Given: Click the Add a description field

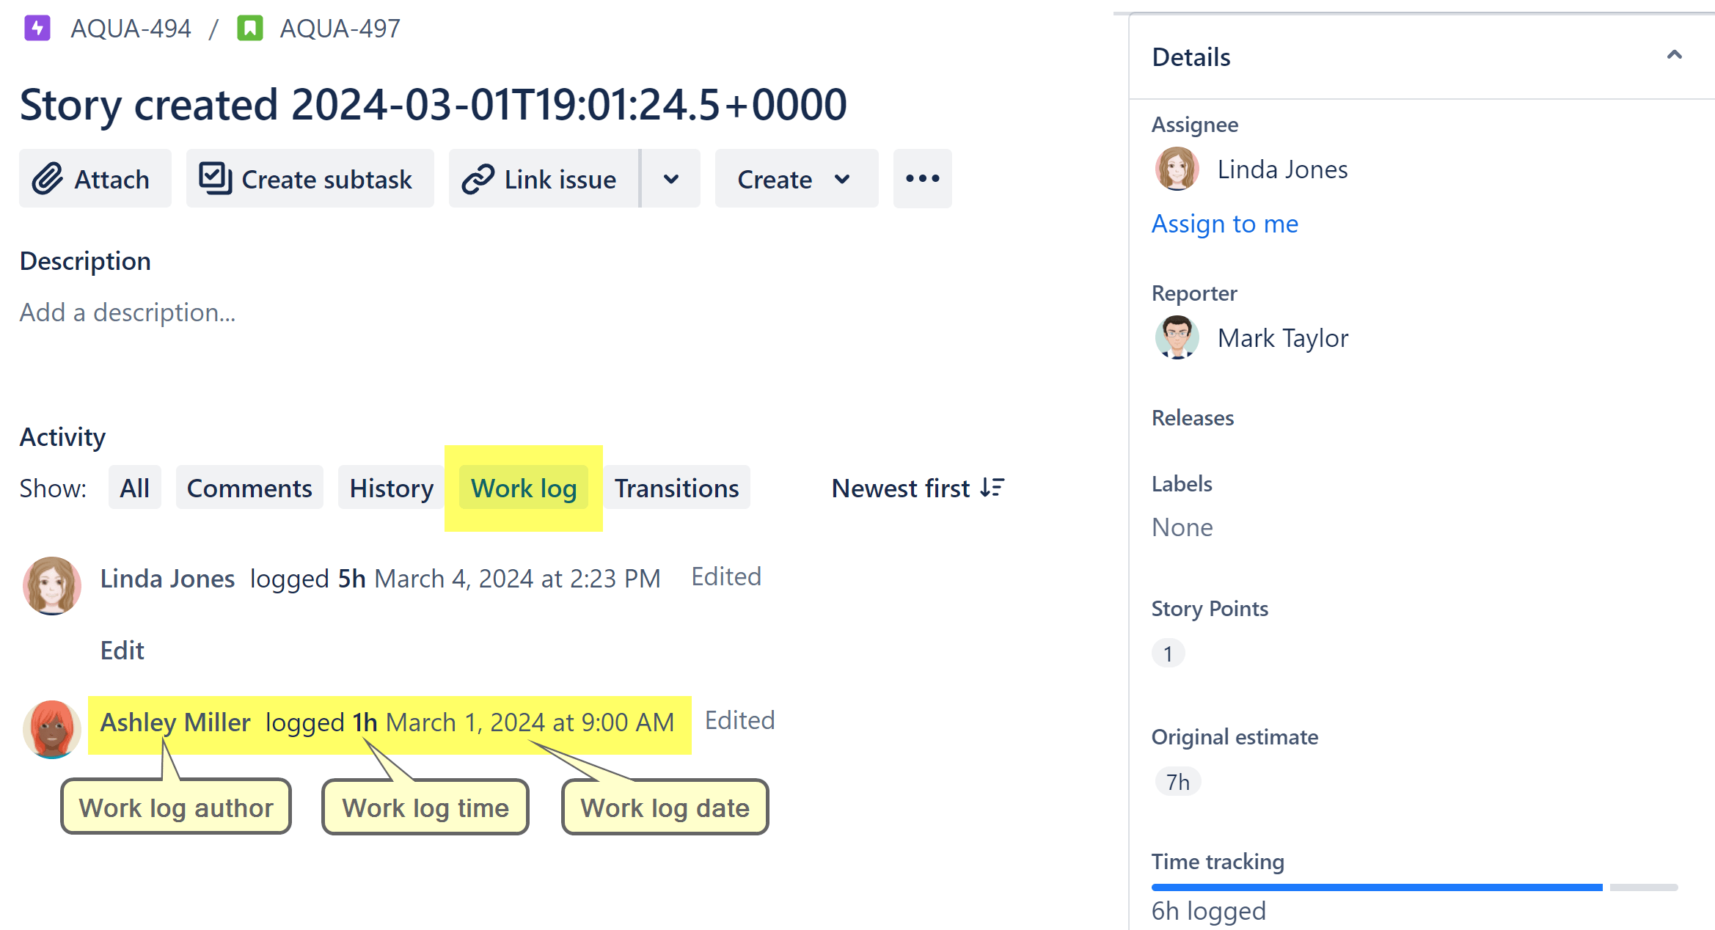Looking at the screenshot, I should pyautogui.click(x=128, y=312).
